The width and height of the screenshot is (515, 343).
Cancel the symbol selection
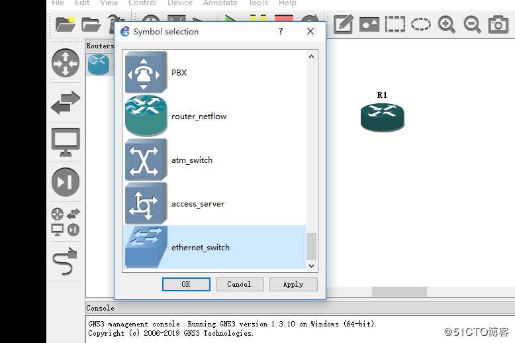(x=240, y=284)
